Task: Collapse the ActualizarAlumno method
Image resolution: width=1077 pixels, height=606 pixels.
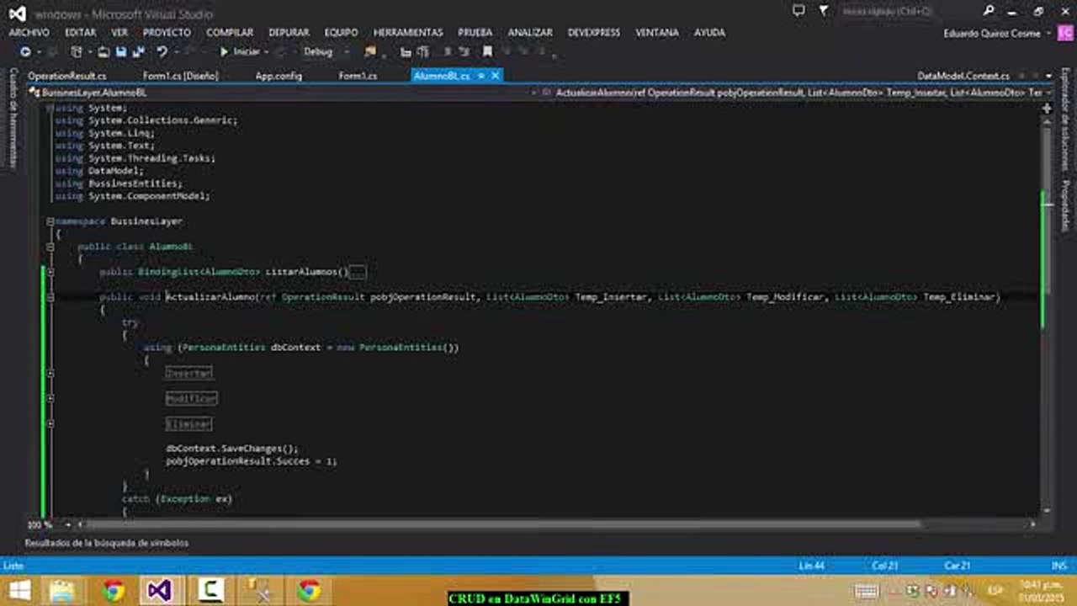Action: [50, 297]
